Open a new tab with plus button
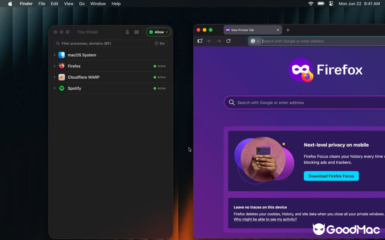 click(288, 30)
